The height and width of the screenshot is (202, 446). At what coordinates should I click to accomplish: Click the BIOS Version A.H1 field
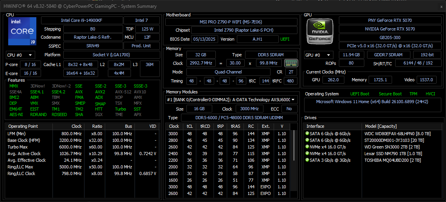[x=258, y=39]
